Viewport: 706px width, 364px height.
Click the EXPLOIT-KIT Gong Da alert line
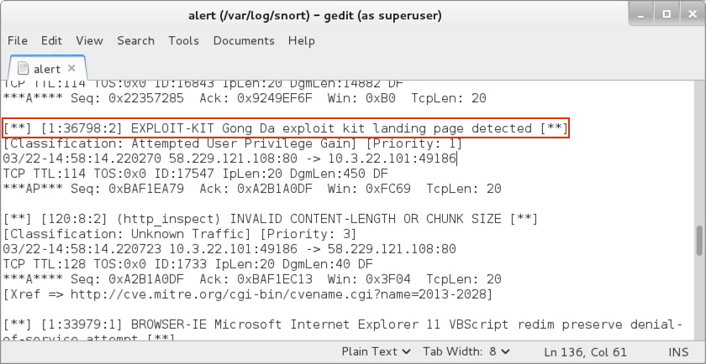point(286,128)
